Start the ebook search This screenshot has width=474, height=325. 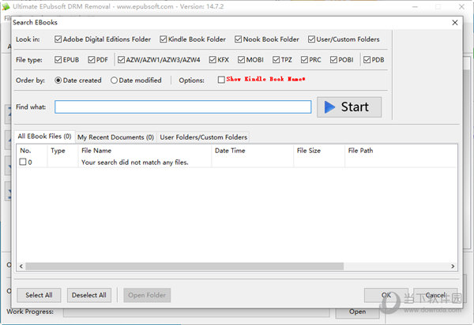[x=349, y=106]
